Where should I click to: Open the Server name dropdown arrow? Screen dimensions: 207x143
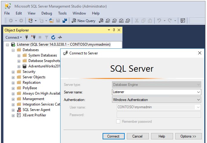(199, 92)
